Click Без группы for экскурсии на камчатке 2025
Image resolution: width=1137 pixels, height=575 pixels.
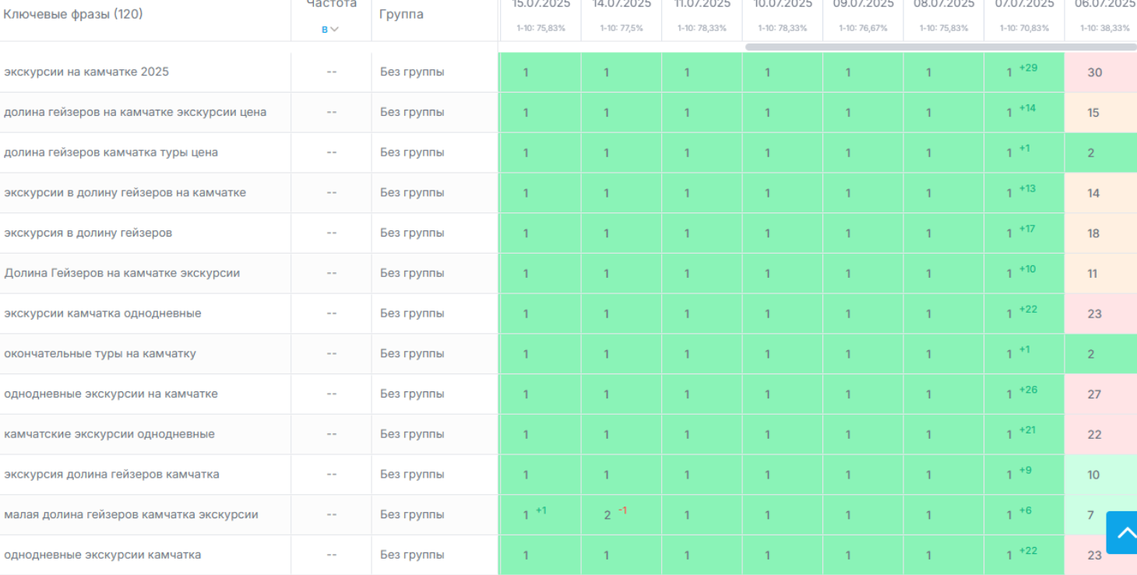412,72
